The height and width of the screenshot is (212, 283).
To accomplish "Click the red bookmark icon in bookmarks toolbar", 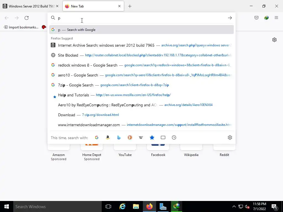I will click(x=44, y=27).
